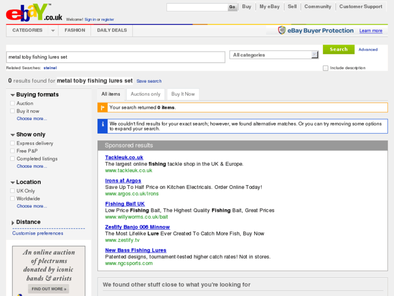
Task: Open Customer Support menu
Action: [x=360, y=7]
